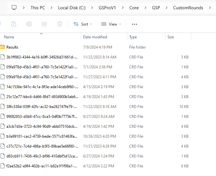Open the See more ellipsis menu
This screenshot has width=216, height=176.
point(135,24)
